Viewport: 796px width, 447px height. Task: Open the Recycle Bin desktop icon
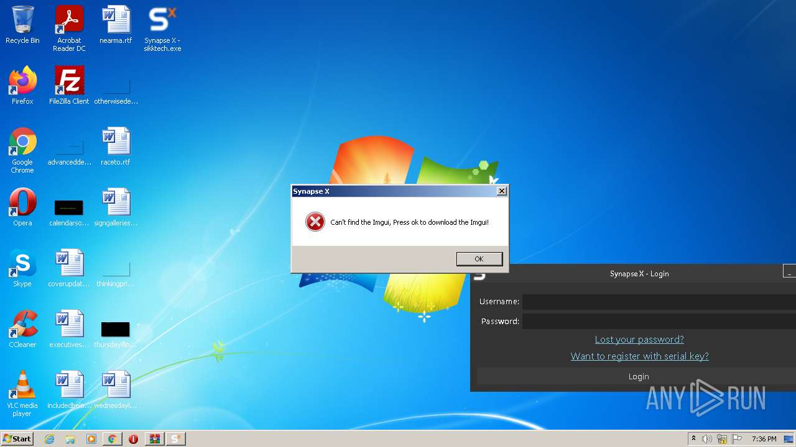[22, 25]
